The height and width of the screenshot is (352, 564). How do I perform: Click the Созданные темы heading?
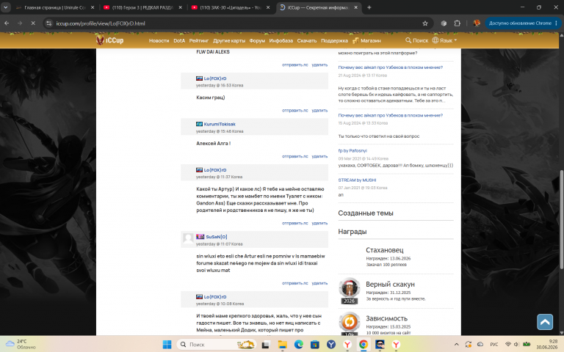(x=366, y=213)
